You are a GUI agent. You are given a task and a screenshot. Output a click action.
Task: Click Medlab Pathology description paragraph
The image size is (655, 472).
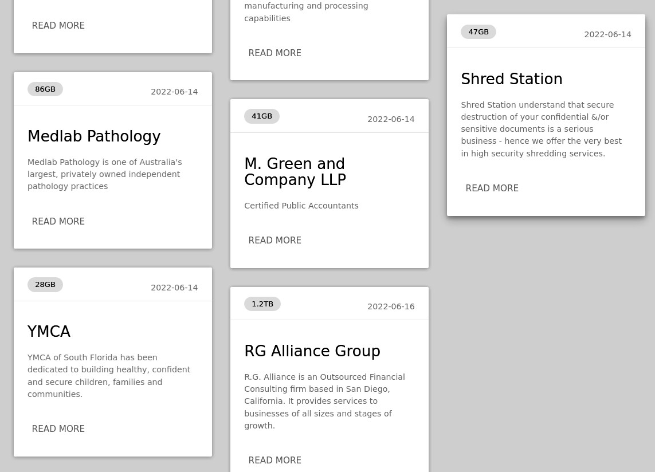click(105, 174)
